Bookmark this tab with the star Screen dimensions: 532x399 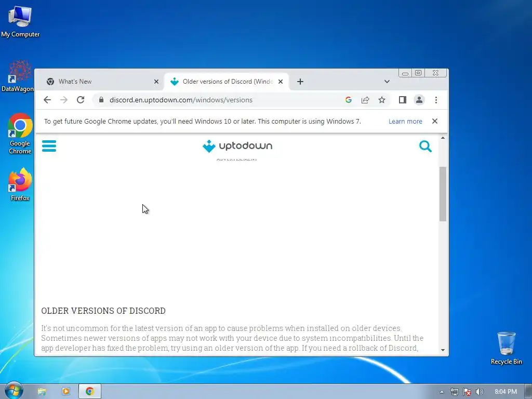pyautogui.click(x=382, y=100)
